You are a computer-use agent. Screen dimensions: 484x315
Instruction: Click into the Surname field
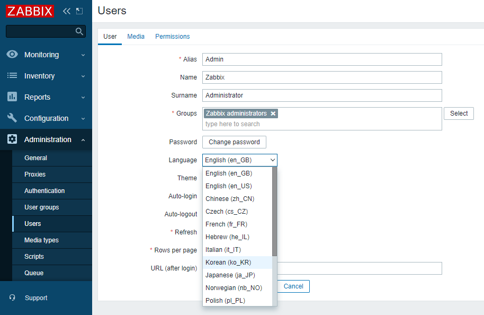[322, 95]
